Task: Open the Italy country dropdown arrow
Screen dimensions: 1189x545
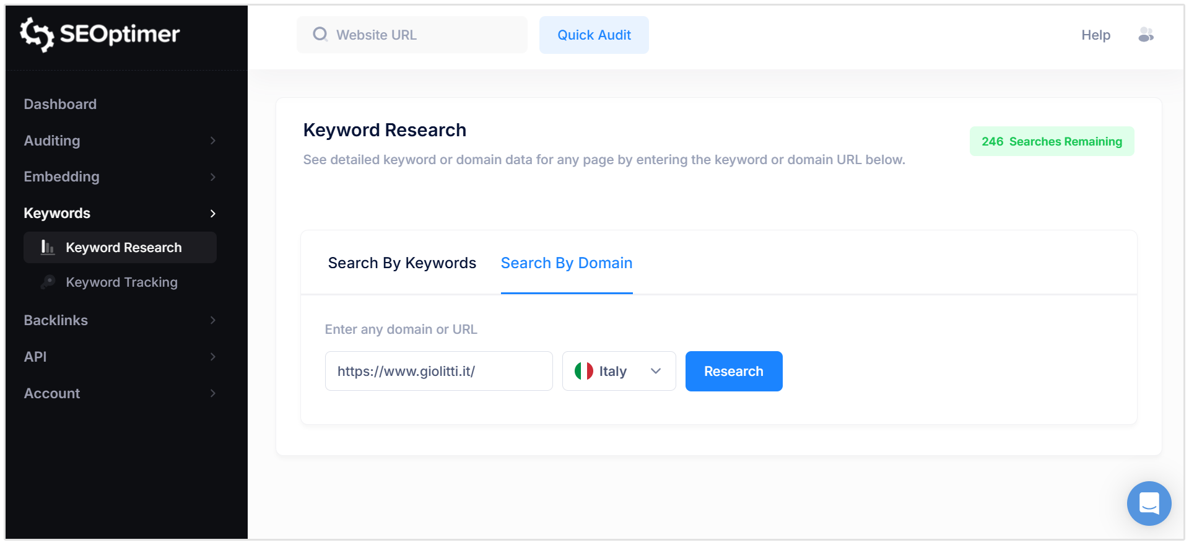Action: pos(656,371)
